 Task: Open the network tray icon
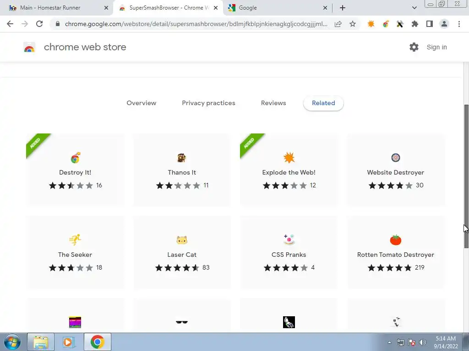(x=400, y=342)
